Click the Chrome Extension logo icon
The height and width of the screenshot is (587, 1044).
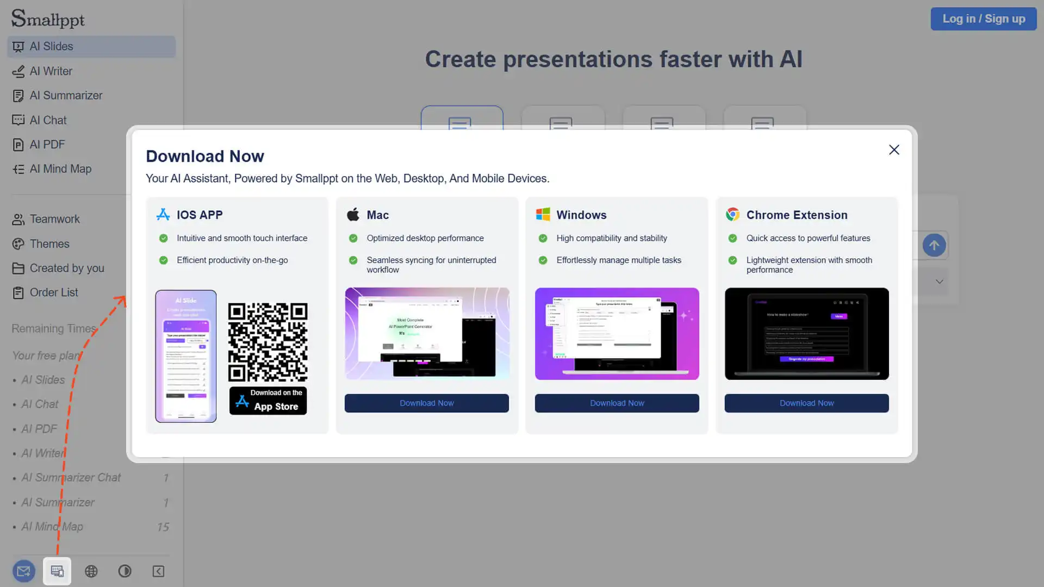click(732, 215)
